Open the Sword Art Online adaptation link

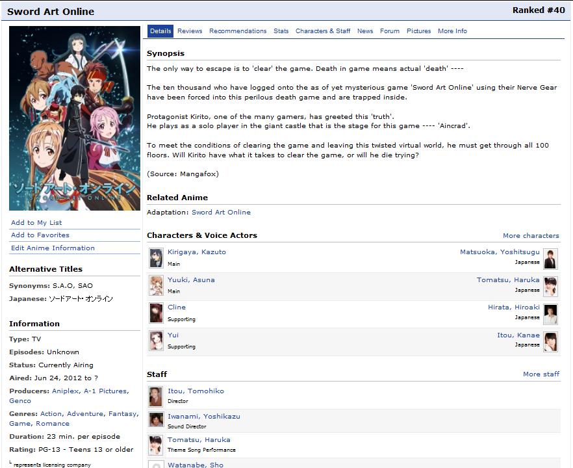tap(221, 213)
